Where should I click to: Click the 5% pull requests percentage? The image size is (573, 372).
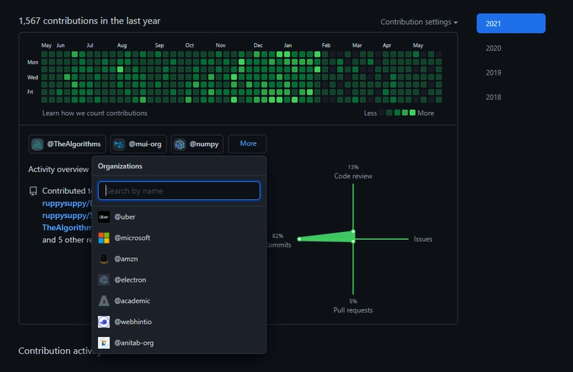coord(353,301)
